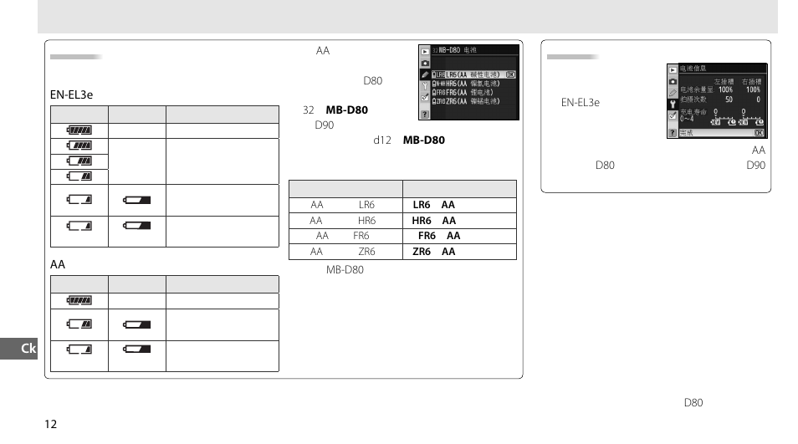Click the left slot 100% battery level value
Image resolution: width=798 pixels, height=444 pixels.
point(725,90)
